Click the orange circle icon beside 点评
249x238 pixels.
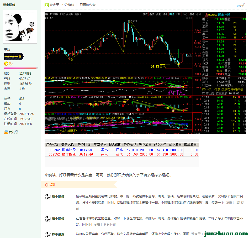coord(46,185)
